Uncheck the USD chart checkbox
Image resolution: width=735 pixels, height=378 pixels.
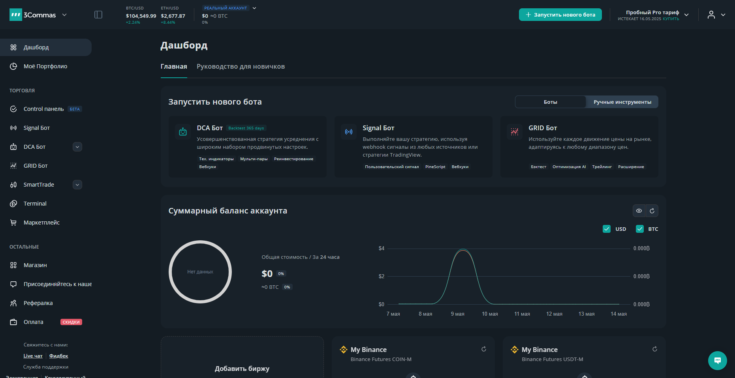[607, 229]
